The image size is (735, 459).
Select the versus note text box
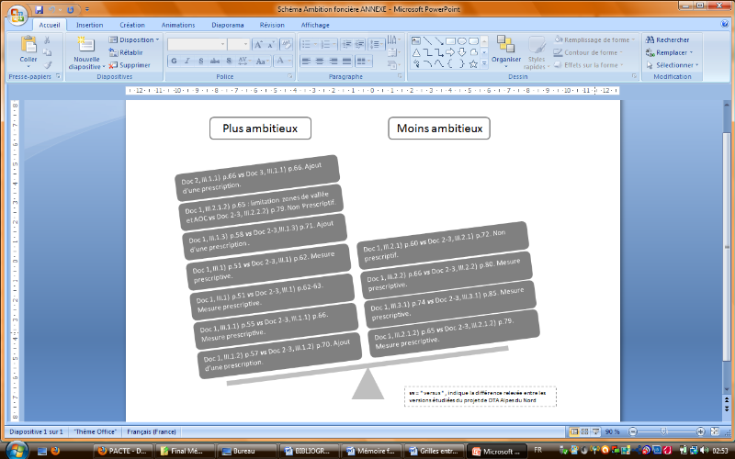coord(481,397)
